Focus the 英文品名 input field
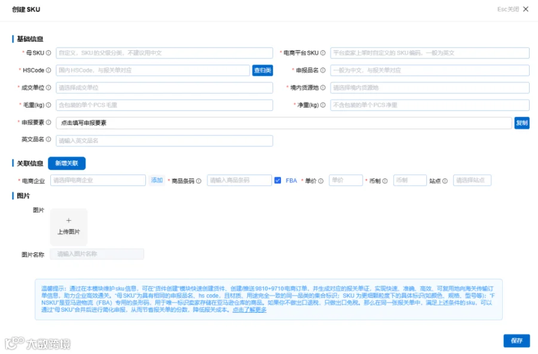 pyautogui.click(x=164, y=140)
